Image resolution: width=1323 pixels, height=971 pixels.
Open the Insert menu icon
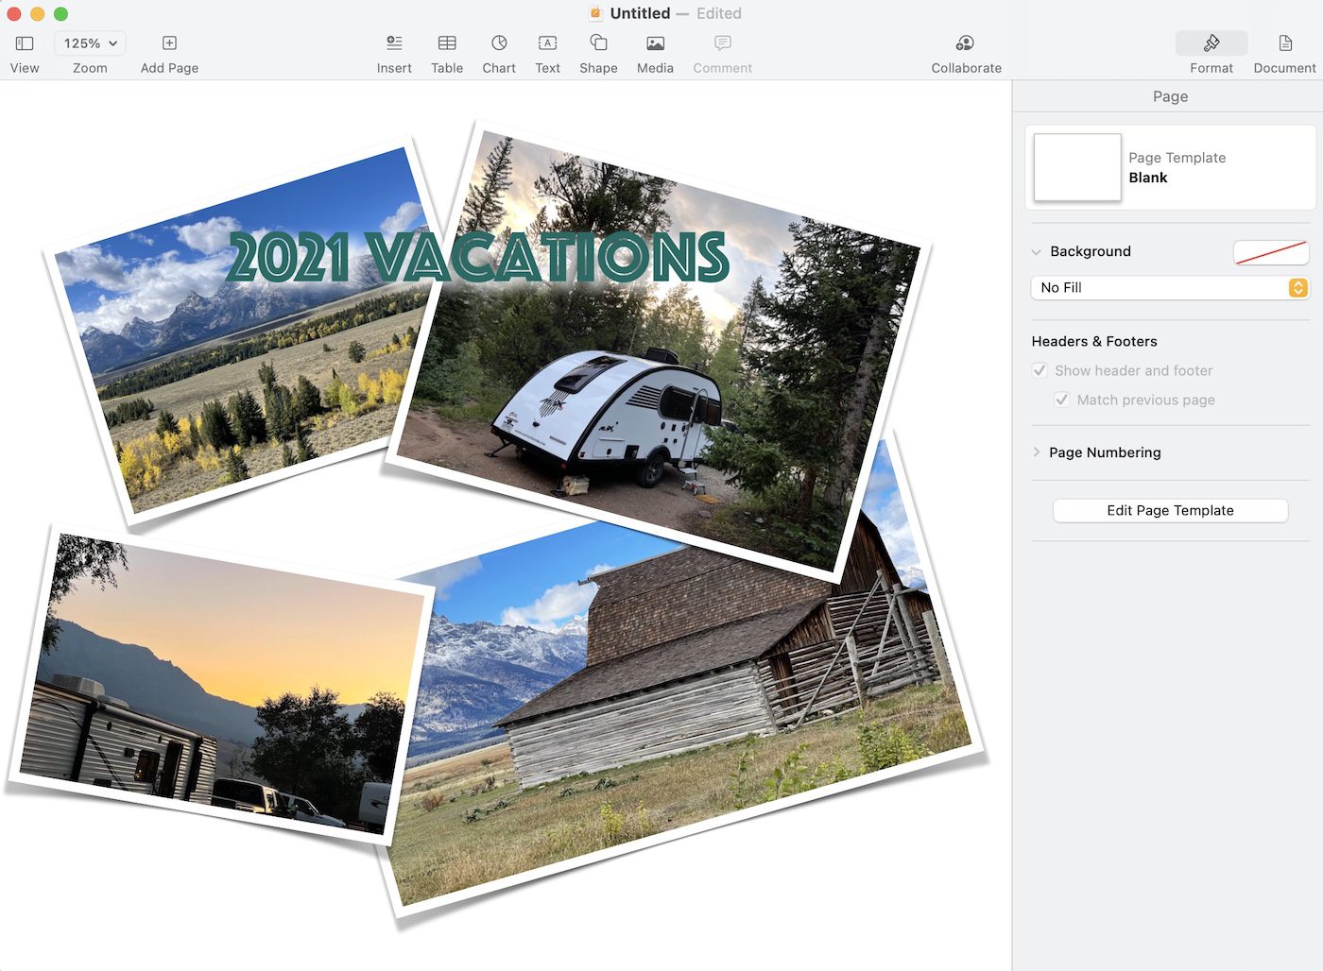(394, 43)
